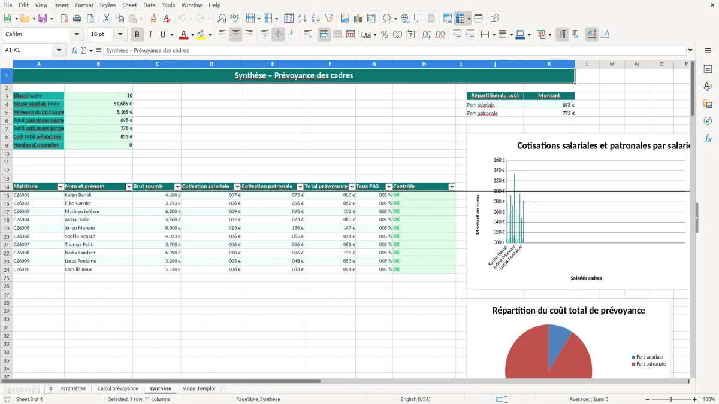The width and height of the screenshot is (719, 404).
Task: Open the File menu
Action: (x=7, y=5)
